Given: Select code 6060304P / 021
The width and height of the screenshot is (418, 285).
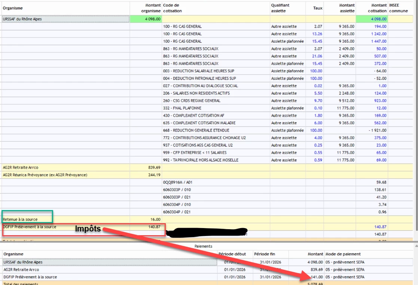Looking at the screenshot, I should pyautogui.click(x=177, y=212).
